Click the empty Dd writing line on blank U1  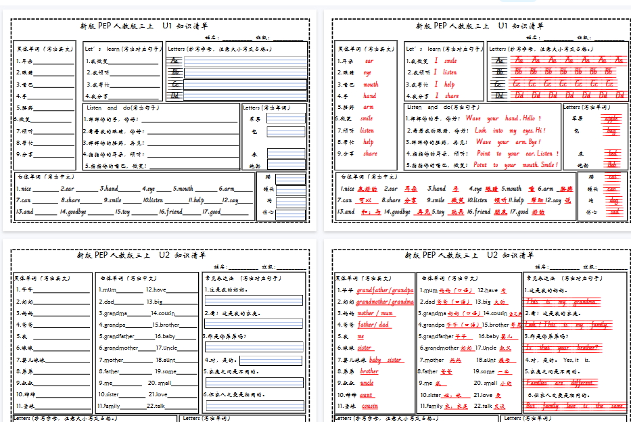[x=244, y=95]
